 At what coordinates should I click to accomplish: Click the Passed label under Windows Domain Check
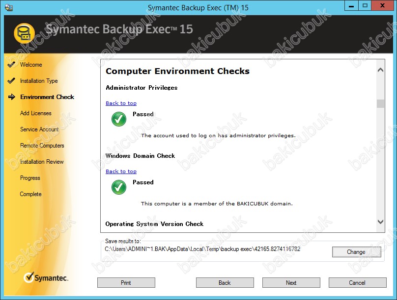[x=143, y=182]
